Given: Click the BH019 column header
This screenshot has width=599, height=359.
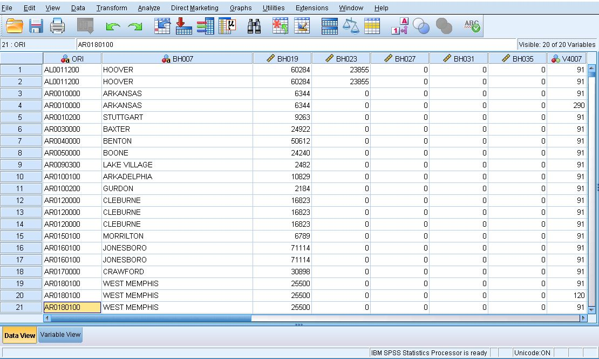Looking at the screenshot, I should (x=282, y=59).
